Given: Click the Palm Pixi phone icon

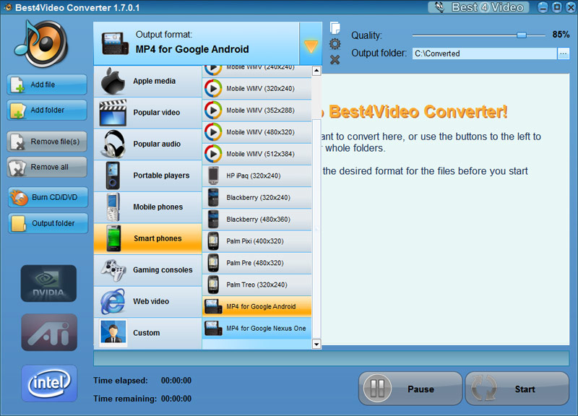Looking at the screenshot, I should [213, 241].
